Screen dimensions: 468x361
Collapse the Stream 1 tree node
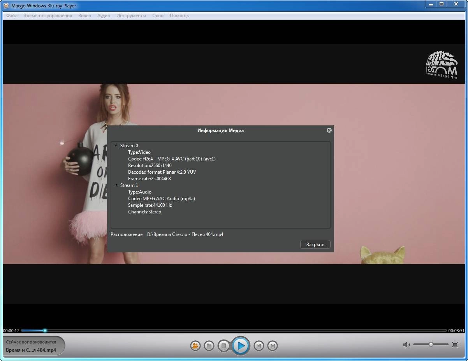click(x=116, y=185)
